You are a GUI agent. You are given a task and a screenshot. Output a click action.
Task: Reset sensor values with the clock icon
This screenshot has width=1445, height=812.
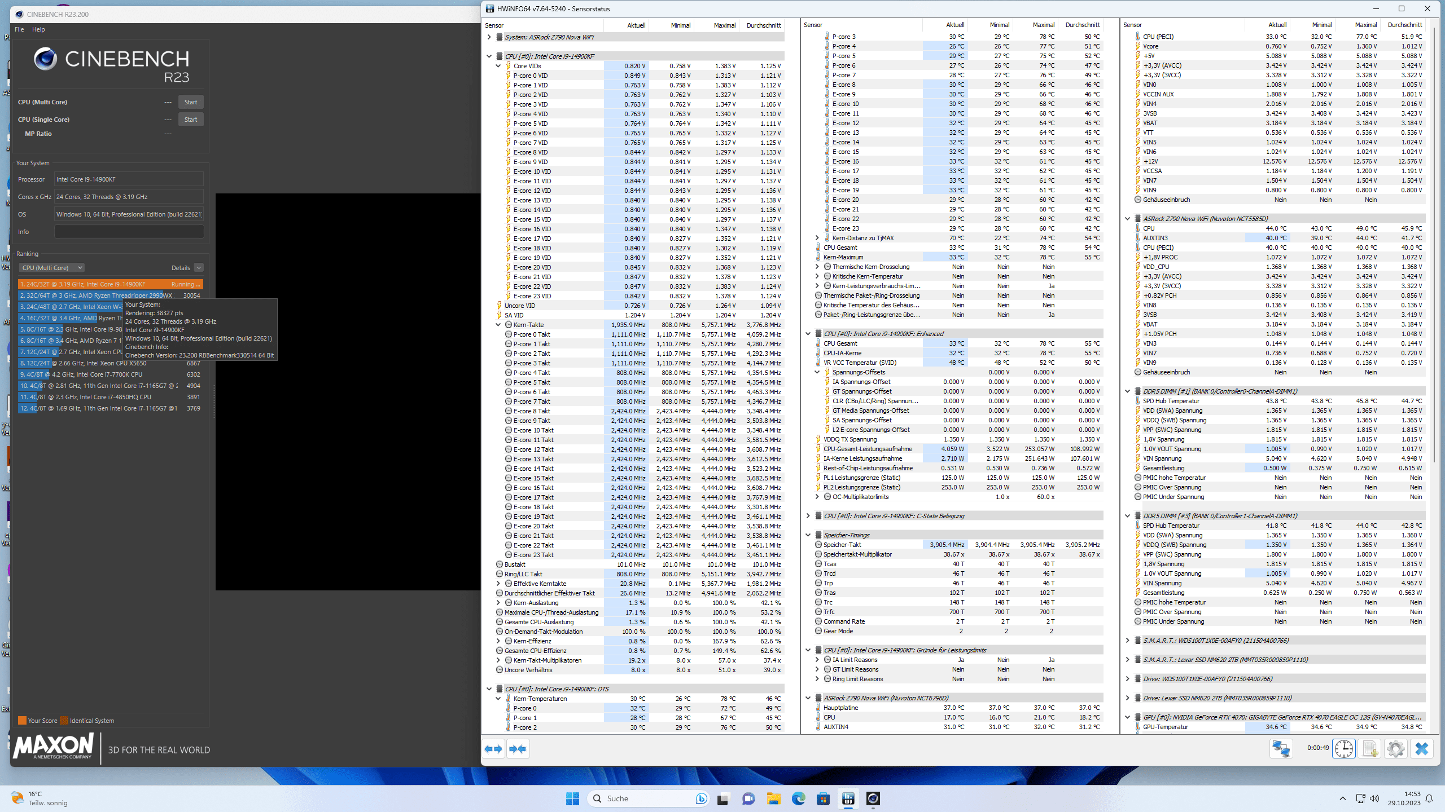[x=1344, y=749]
